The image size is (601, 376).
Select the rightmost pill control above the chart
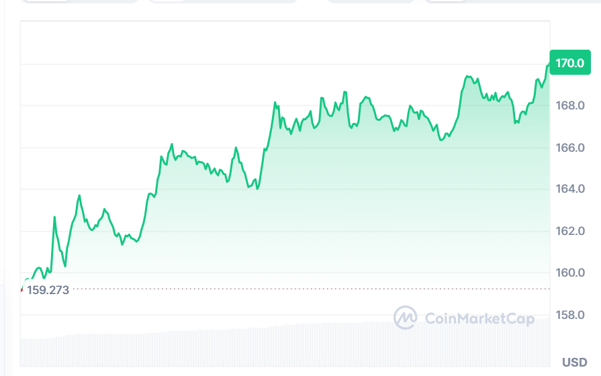click(510, 1)
